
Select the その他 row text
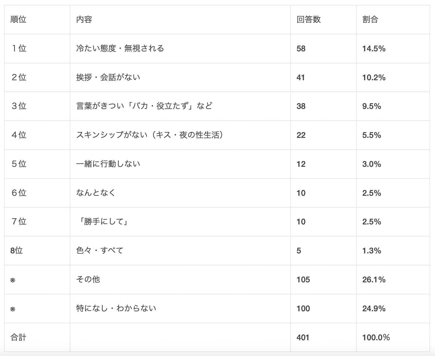click(x=88, y=279)
